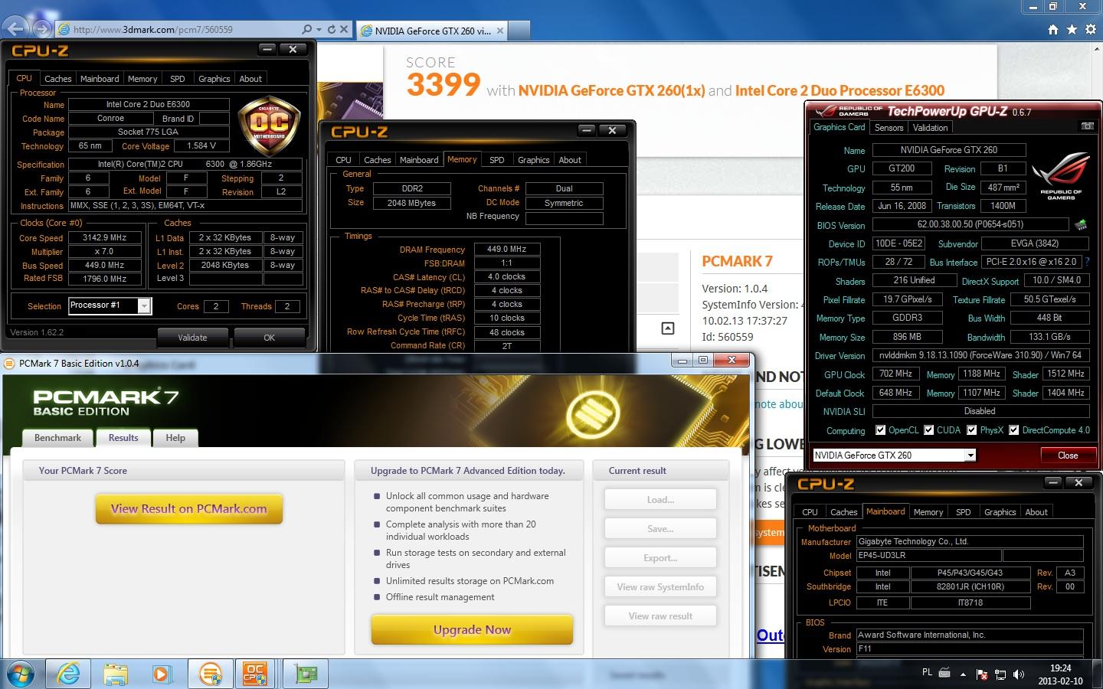Click the Load... button in PCMark 7

tap(660, 500)
